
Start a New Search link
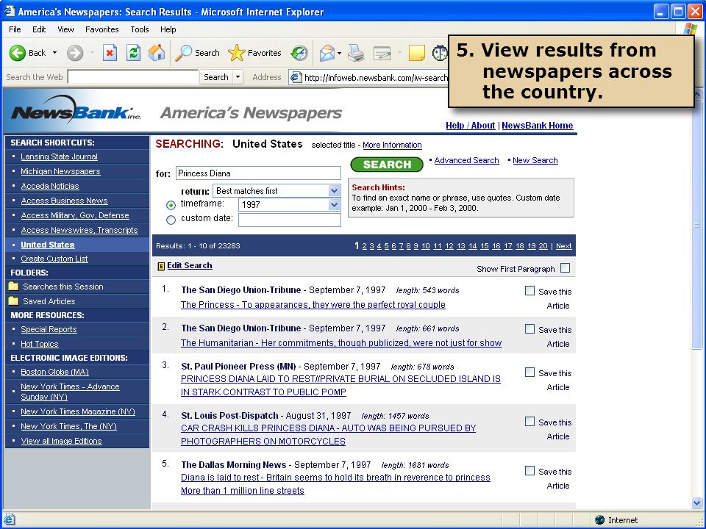535,160
